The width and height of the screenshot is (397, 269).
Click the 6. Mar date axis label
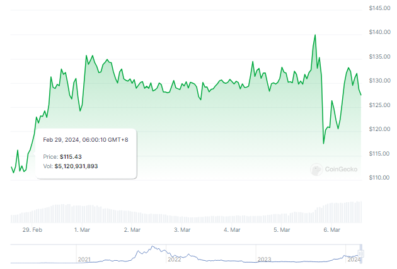point(331,231)
